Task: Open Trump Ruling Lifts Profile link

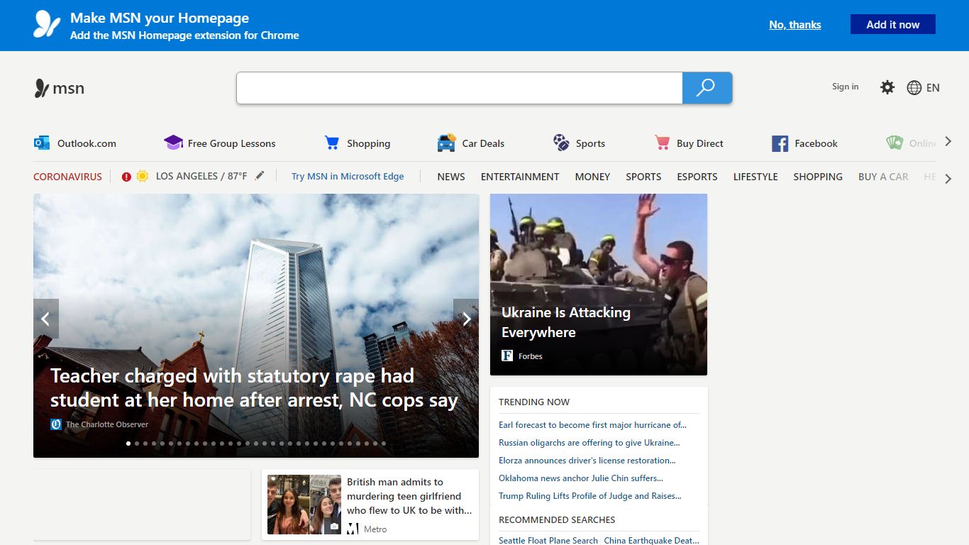Action: (x=589, y=496)
